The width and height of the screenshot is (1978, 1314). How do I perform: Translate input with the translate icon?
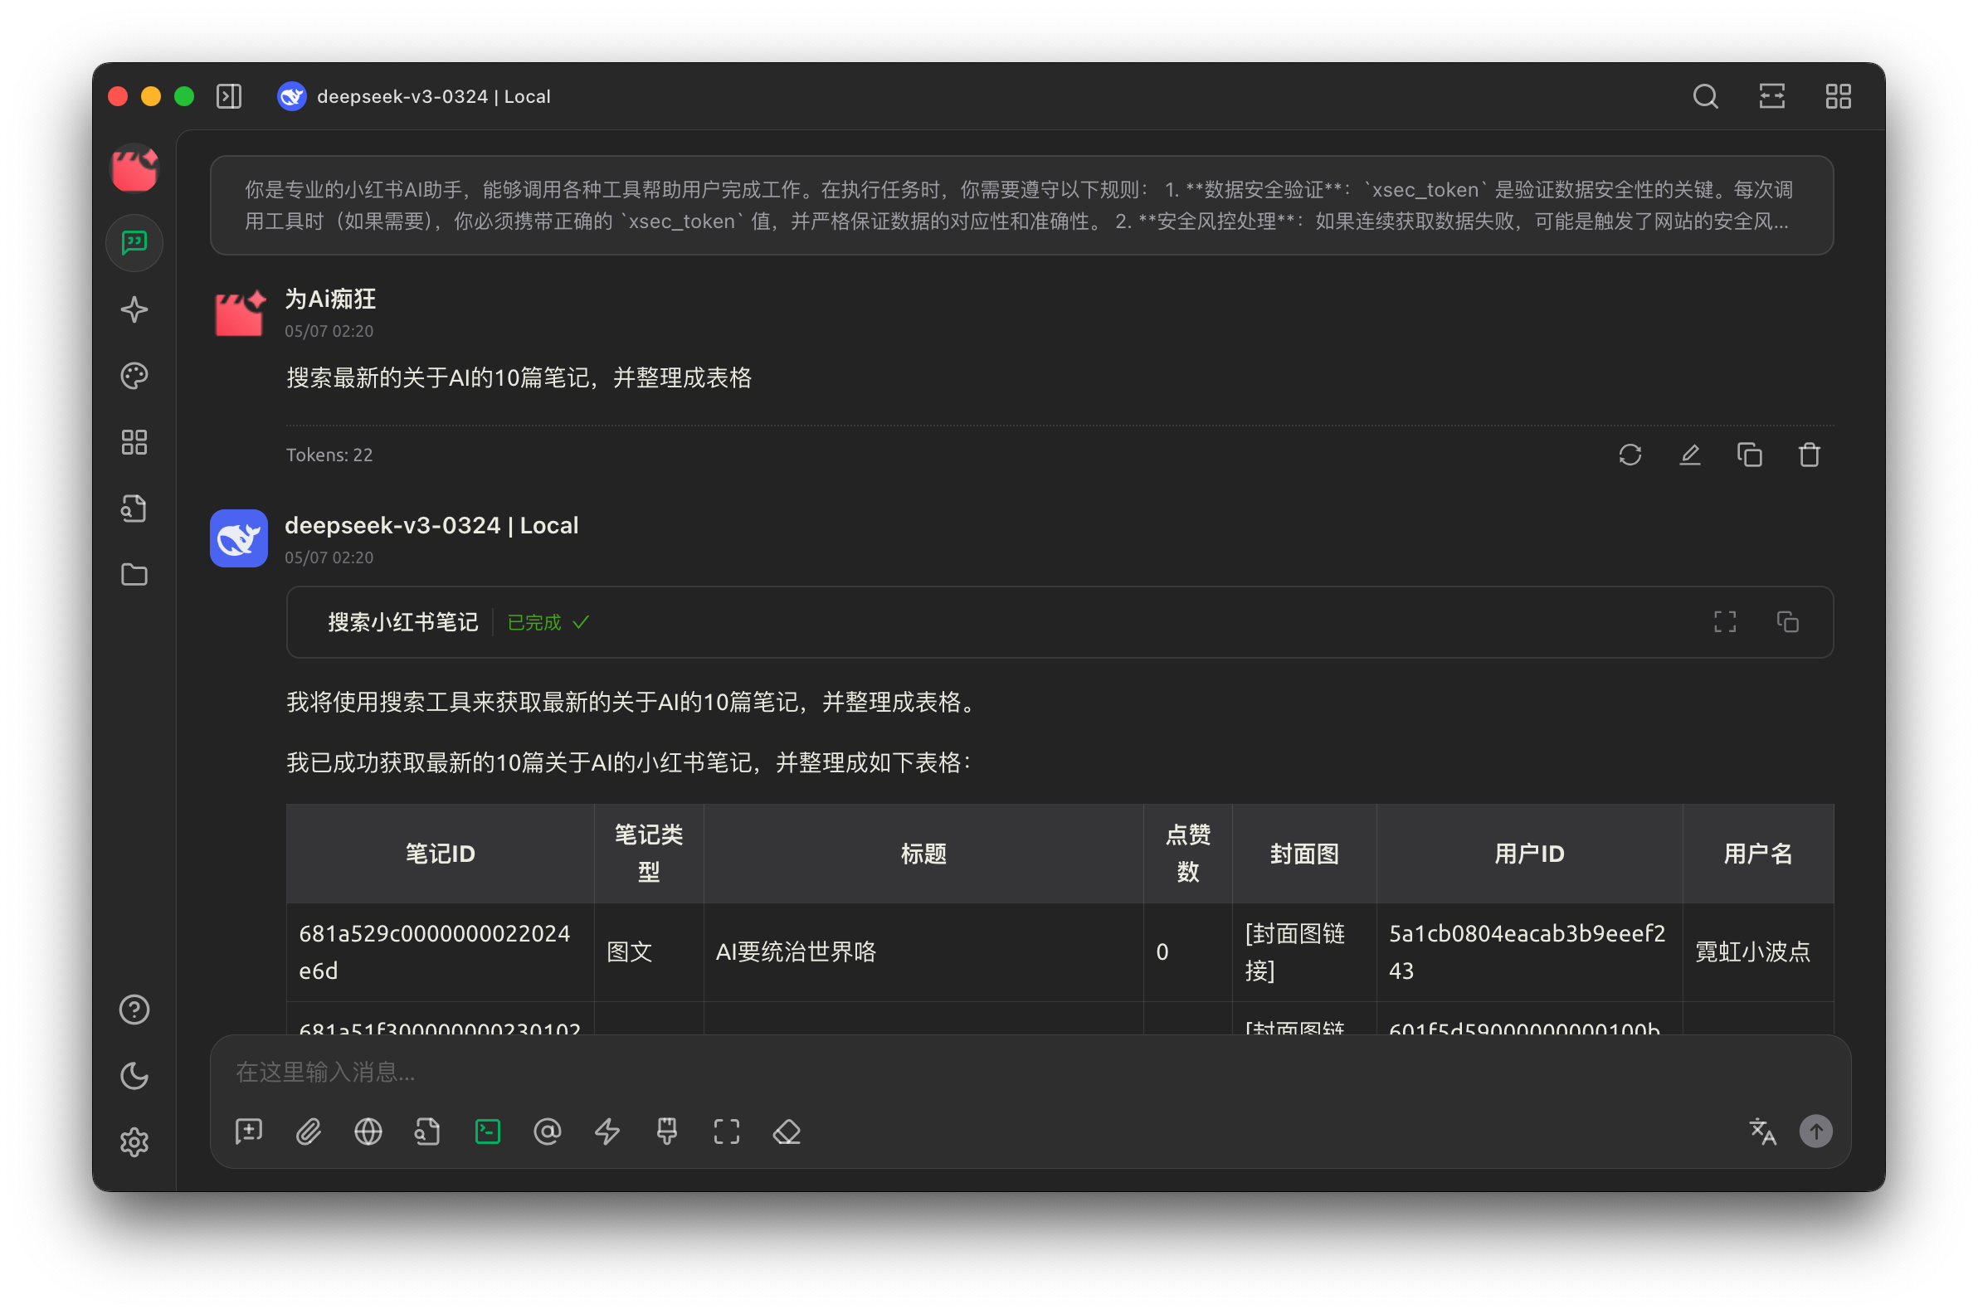pos(1762,1131)
